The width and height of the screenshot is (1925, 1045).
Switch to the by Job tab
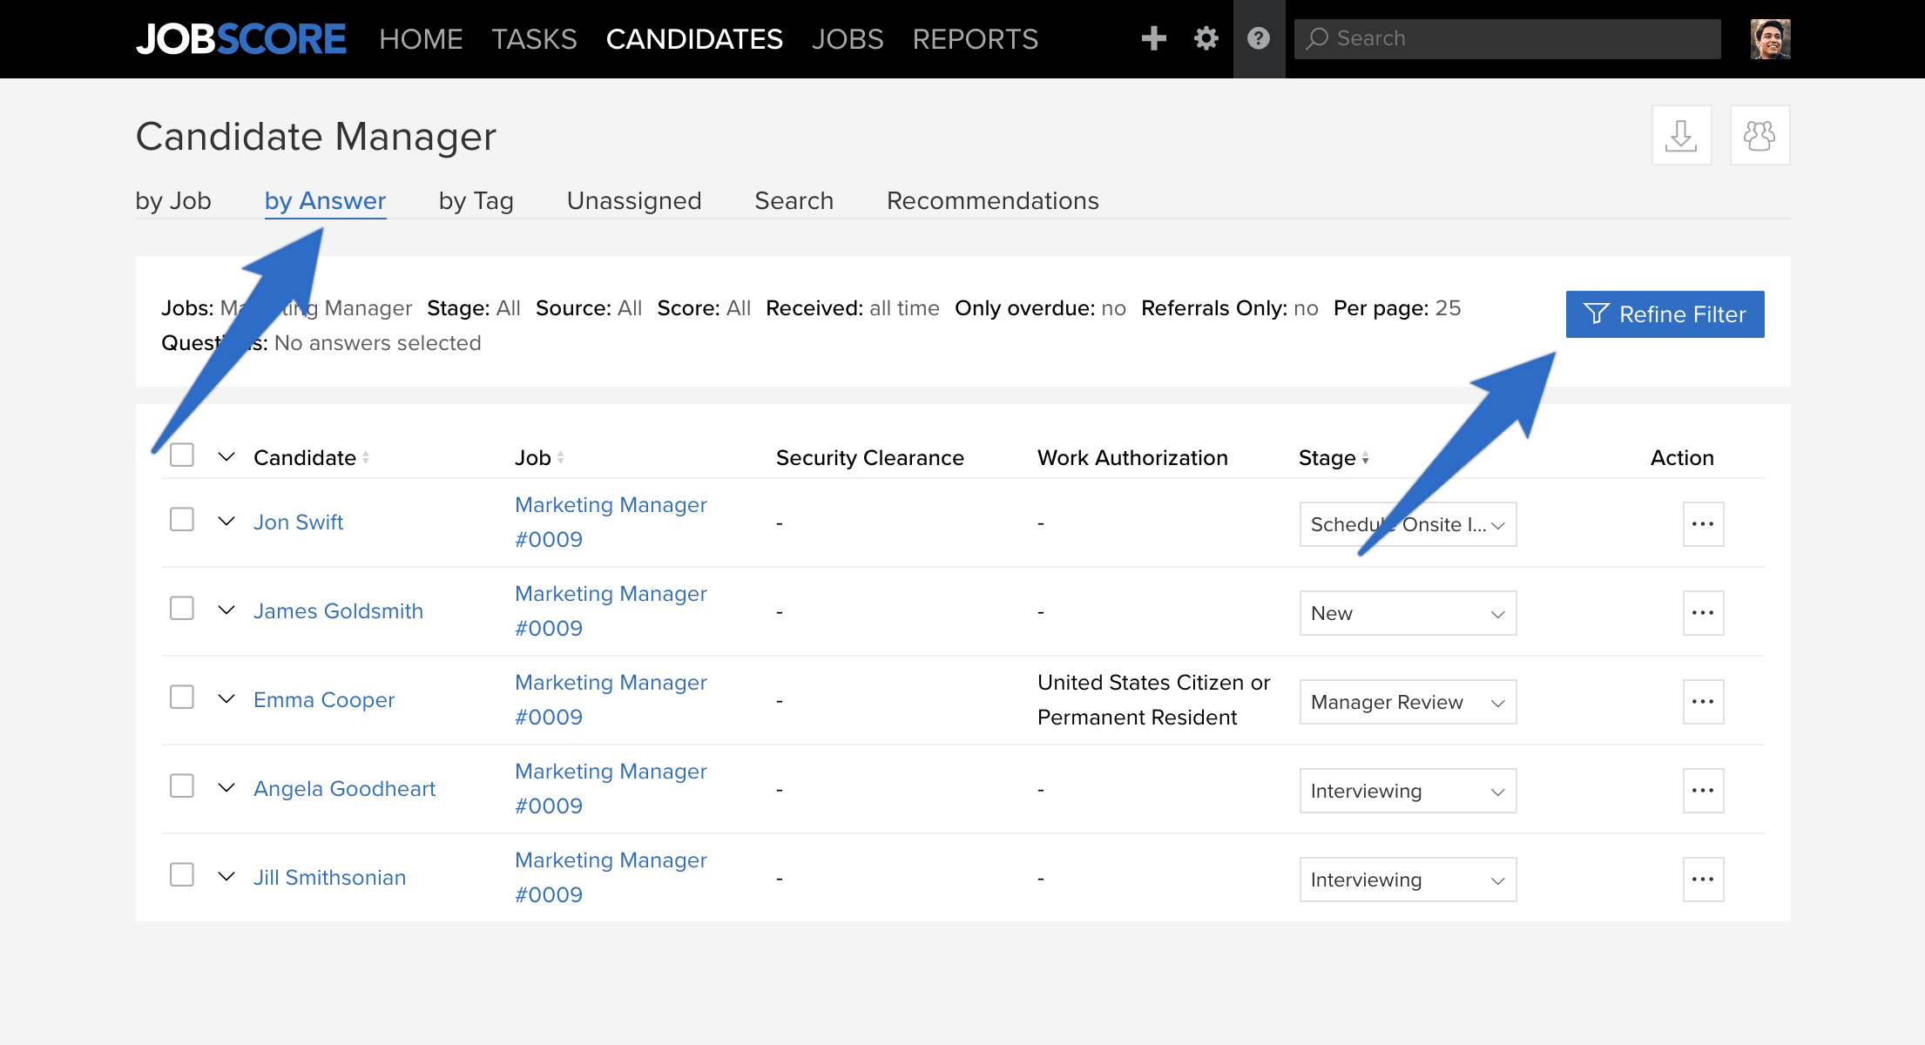pyautogui.click(x=173, y=201)
